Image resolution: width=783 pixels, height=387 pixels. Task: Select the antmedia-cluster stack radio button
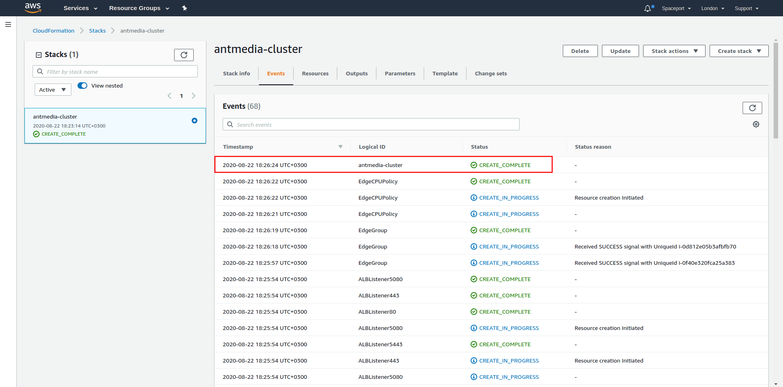195,121
